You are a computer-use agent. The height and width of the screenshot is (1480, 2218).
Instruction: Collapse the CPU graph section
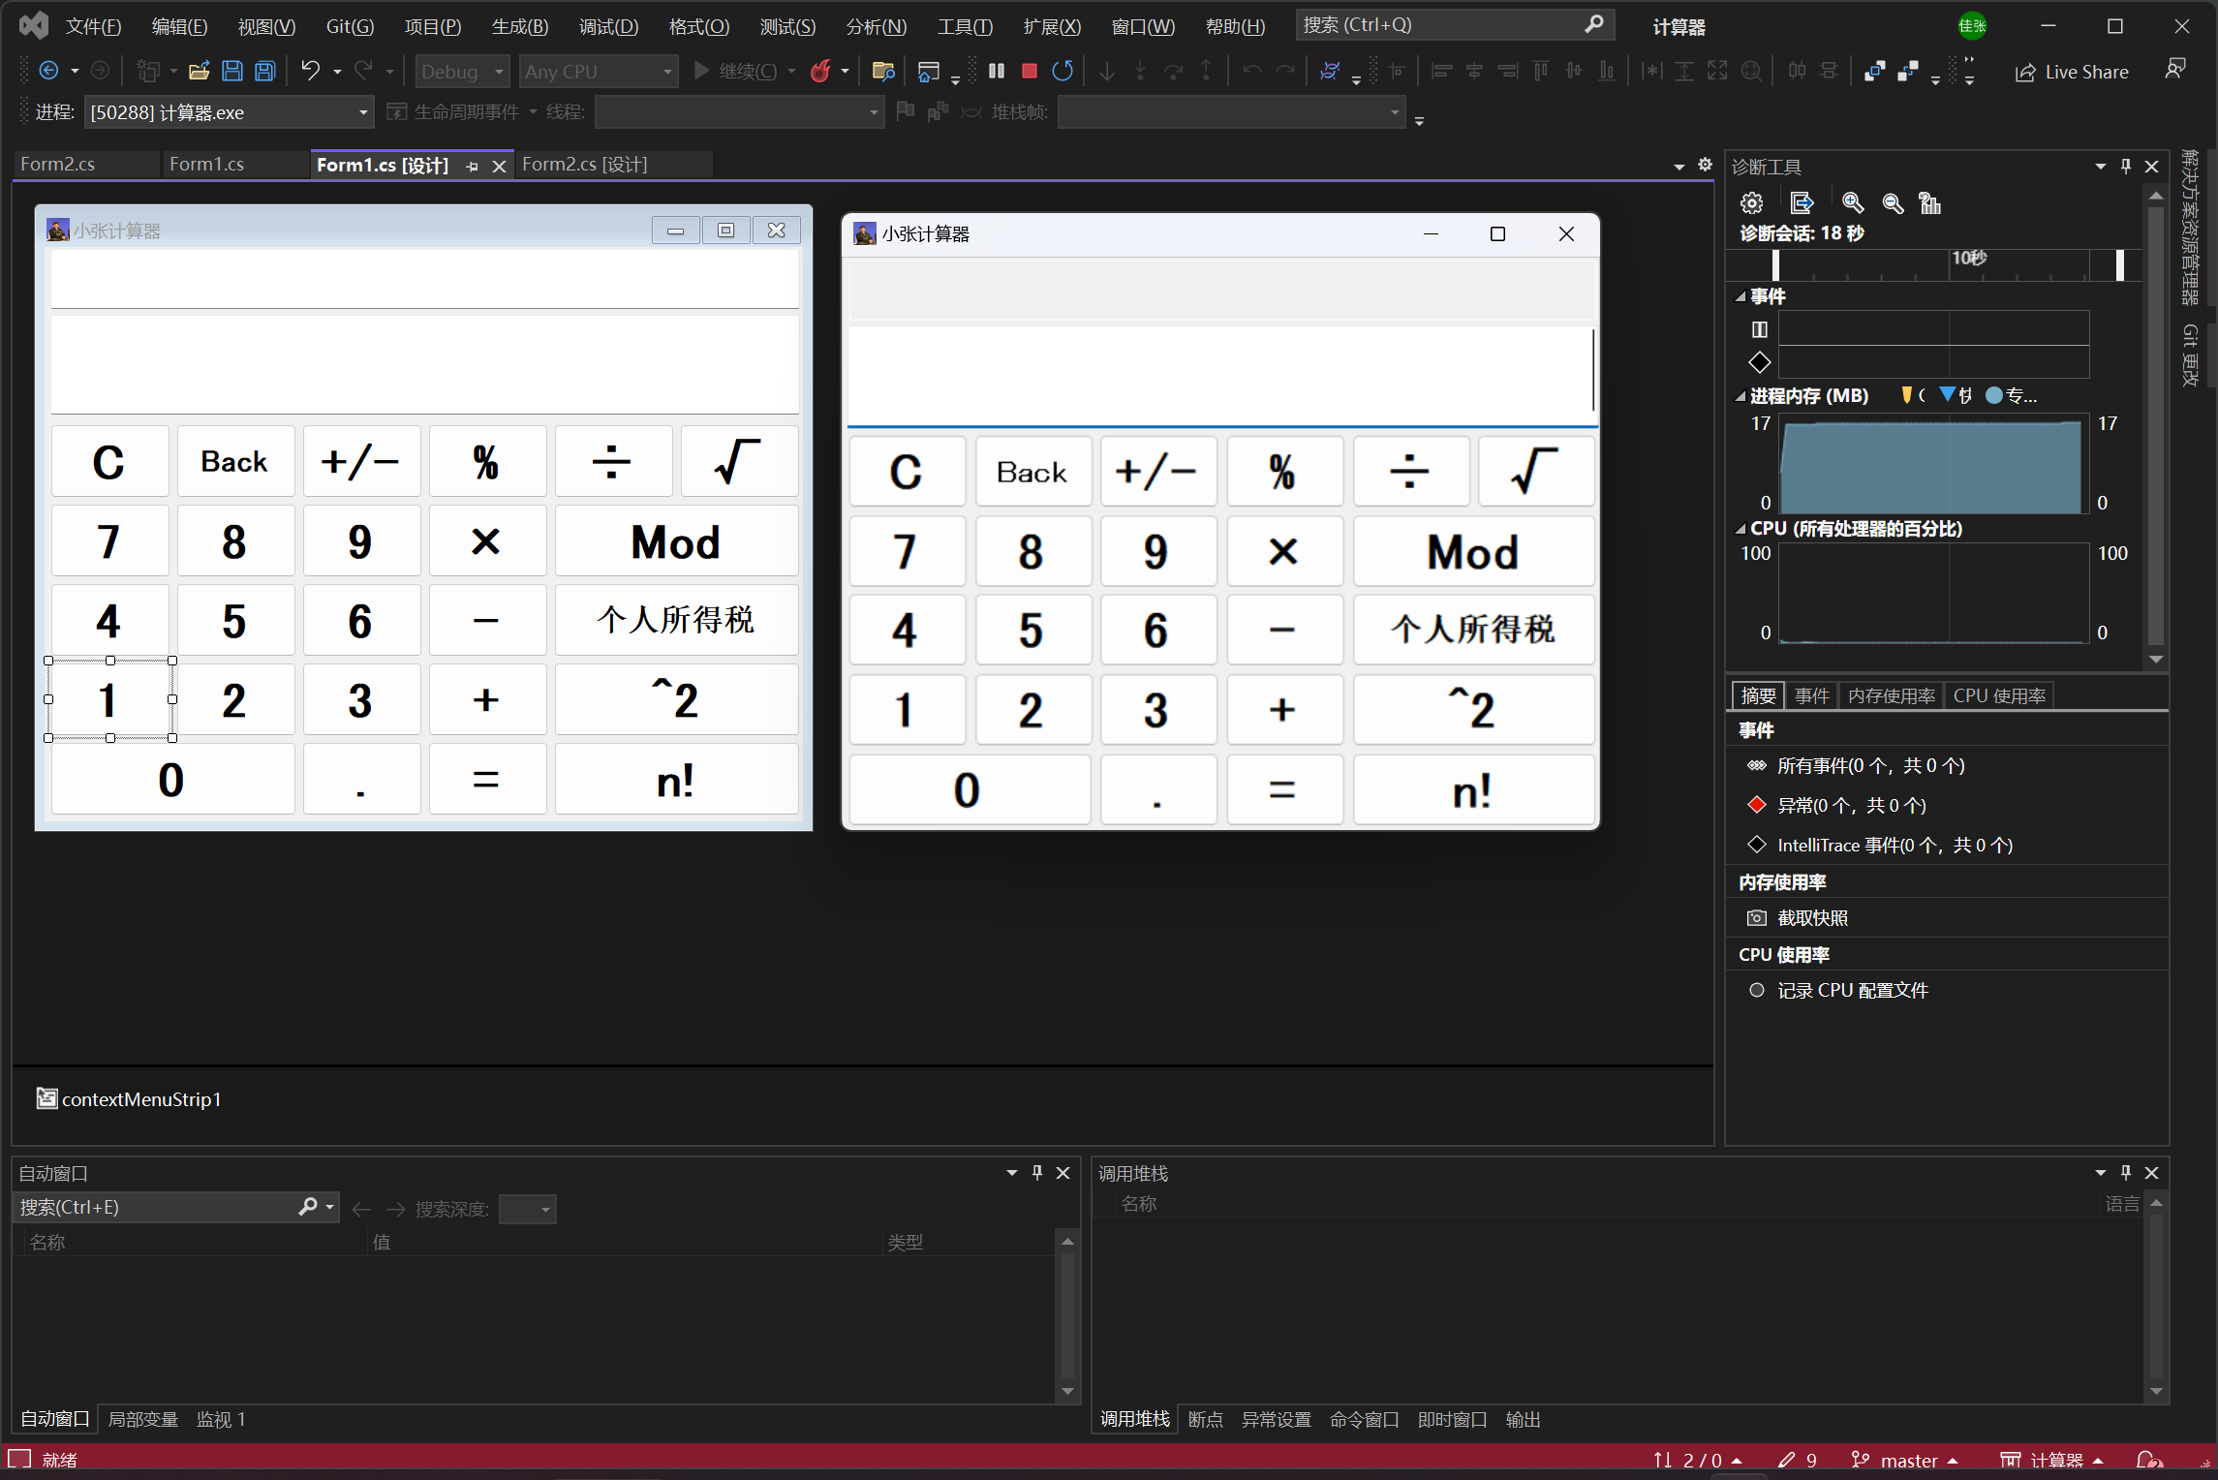pyautogui.click(x=1741, y=529)
